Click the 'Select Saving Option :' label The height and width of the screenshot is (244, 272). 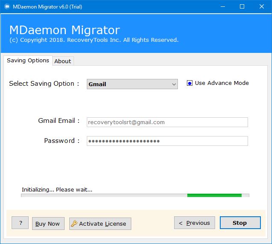pyautogui.click(x=44, y=84)
